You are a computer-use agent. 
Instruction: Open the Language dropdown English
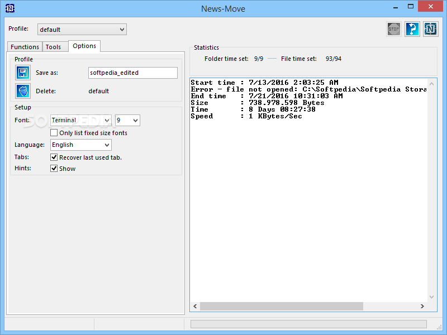pyautogui.click(x=80, y=145)
